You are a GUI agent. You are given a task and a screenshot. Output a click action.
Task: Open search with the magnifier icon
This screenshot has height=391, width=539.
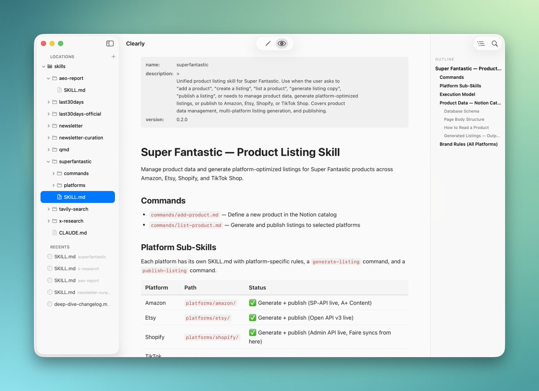(495, 44)
